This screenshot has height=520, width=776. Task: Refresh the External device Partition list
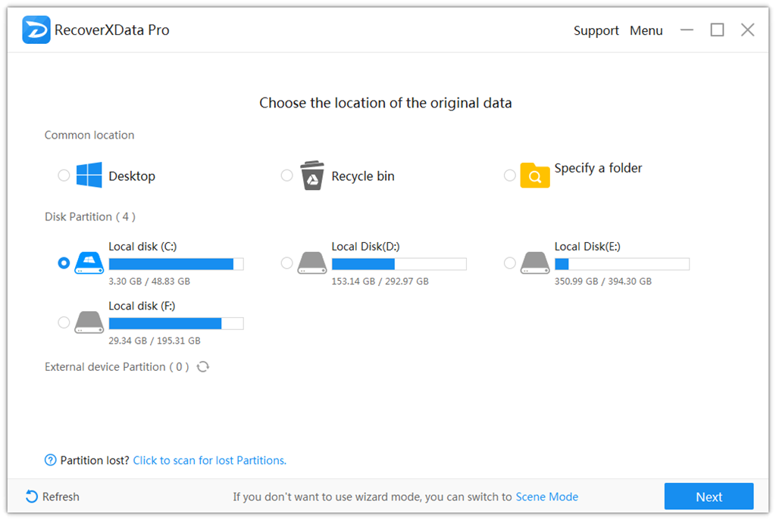click(203, 366)
